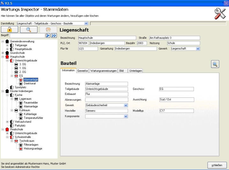229x170 pixels.
Task: Click the Abmessungen input field
Action: [x=106, y=99]
